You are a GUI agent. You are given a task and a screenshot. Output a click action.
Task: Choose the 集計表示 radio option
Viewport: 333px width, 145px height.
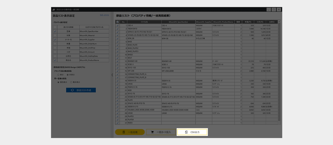pyautogui.click(x=71, y=82)
